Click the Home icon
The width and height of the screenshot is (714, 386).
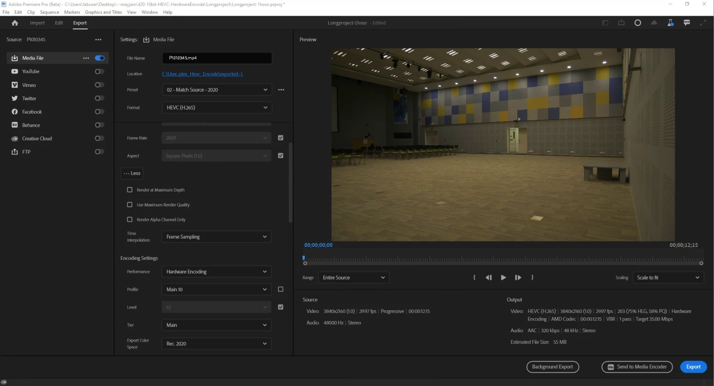(x=15, y=23)
